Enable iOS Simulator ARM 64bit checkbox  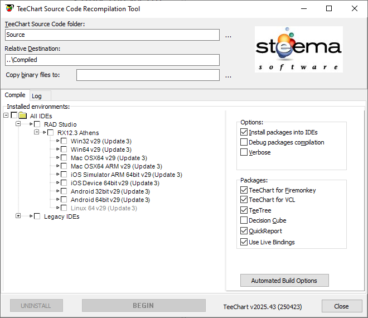click(64, 174)
